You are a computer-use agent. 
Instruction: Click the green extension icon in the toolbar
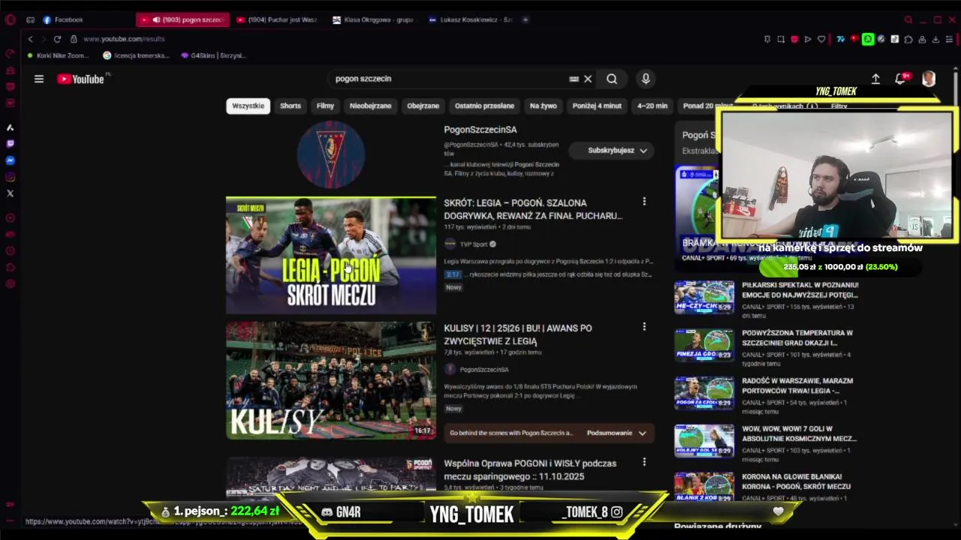pyautogui.click(x=868, y=39)
